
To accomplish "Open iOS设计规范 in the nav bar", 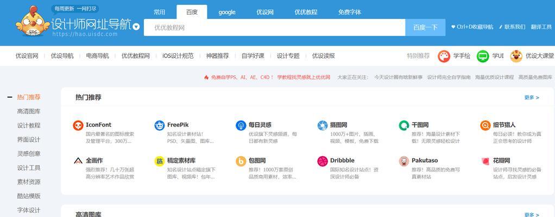I will pyautogui.click(x=178, y=56).
